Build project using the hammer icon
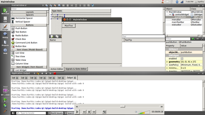This screenshot has width=205, height=115. click(5, 111)
